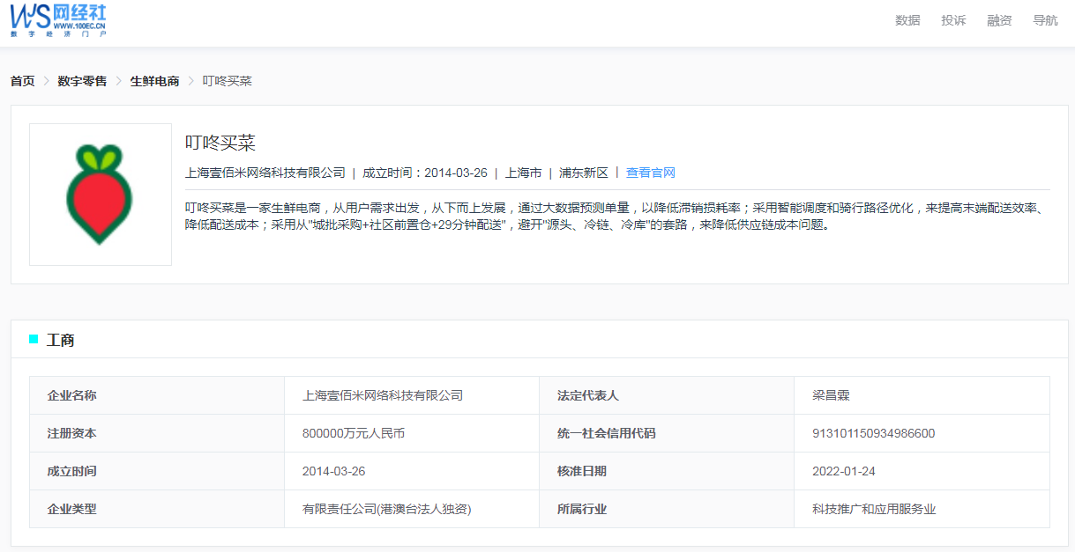1075x552 pixels.
Task: Click the 叮咚买菜 company title heading
Action: 220,143
